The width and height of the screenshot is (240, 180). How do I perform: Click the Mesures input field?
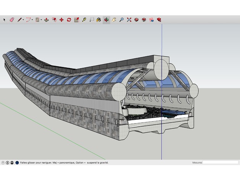pos(220,162)
